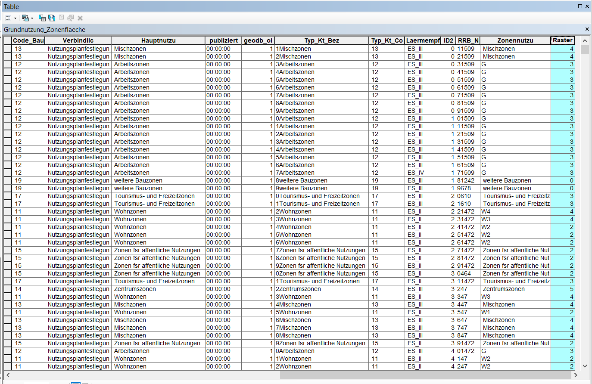Image resolution: width=592 pixels, height=384 pixels.
Task: Open the Table Options menu icon
Action: click(x=8, y=18)
